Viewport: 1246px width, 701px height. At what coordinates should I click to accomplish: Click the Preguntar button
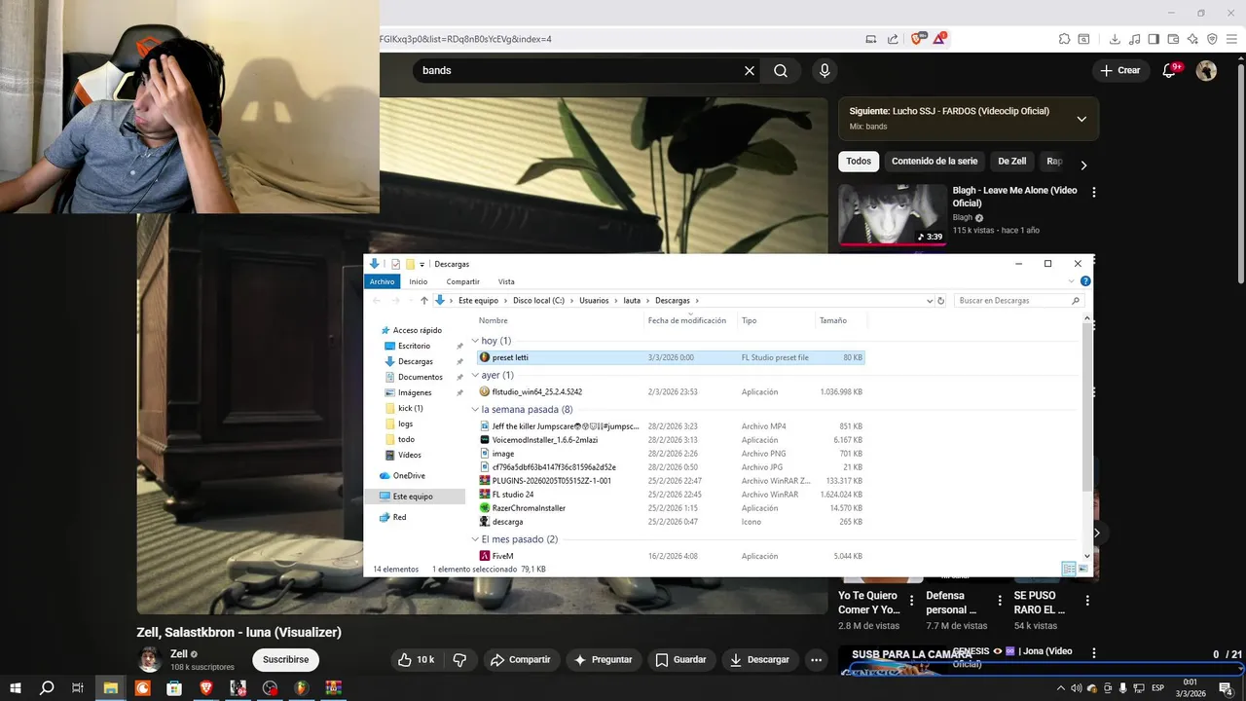tap(604, 659)
